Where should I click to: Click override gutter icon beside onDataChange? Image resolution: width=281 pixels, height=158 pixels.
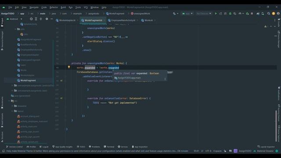pos(61,81)
